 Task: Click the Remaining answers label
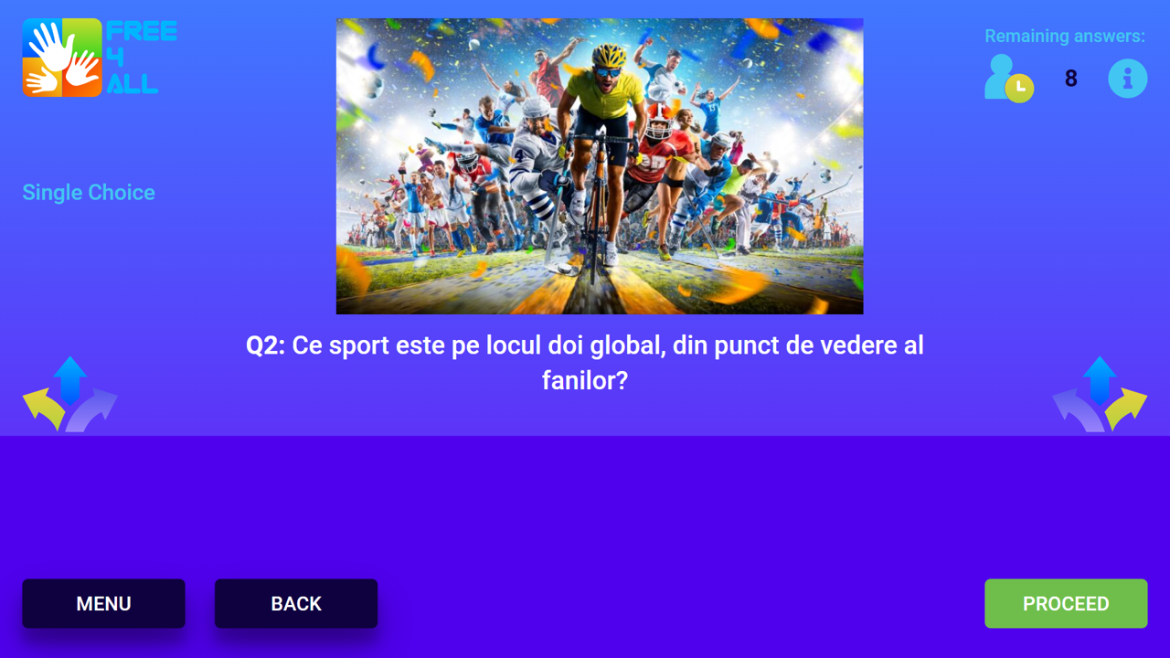coord(1065,37)
